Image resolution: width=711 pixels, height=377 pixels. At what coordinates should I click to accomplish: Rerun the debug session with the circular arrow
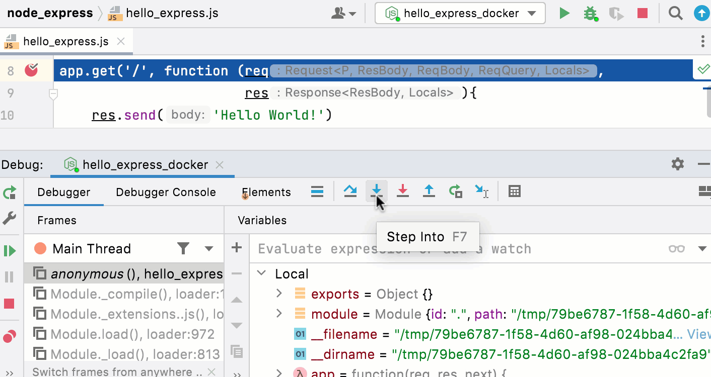pyautogui.click(x=10, y=192)
